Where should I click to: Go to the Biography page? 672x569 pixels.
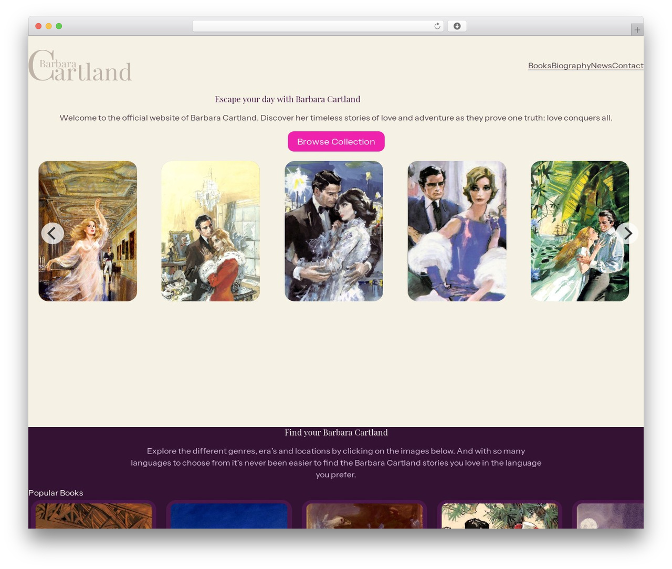click(571, 66)
